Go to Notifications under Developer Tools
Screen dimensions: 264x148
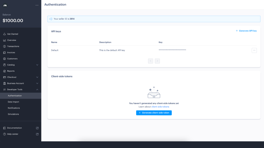[14, 108]
